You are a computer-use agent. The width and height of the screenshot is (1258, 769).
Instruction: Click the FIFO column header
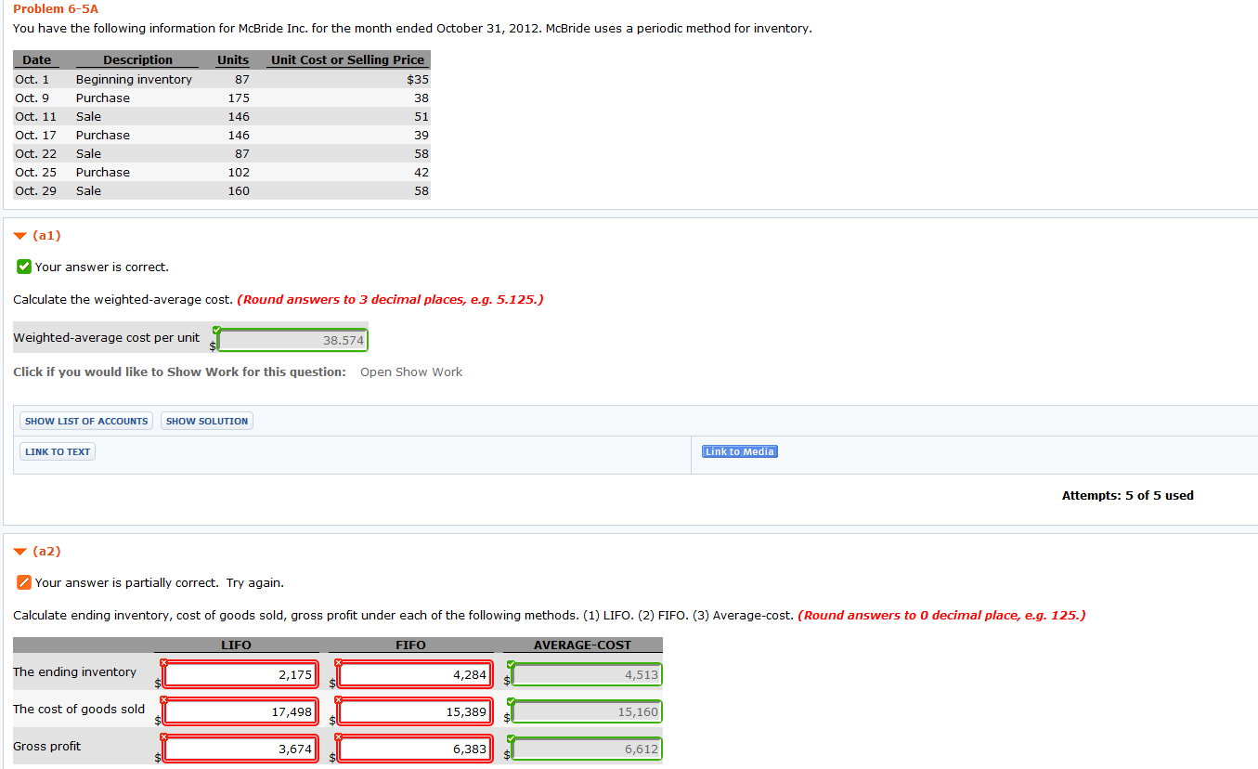(x=410, y=645)
